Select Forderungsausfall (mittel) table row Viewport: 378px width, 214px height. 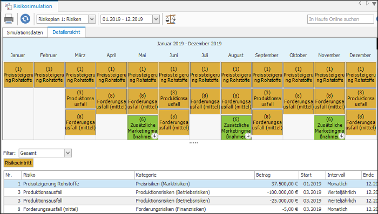191,209
